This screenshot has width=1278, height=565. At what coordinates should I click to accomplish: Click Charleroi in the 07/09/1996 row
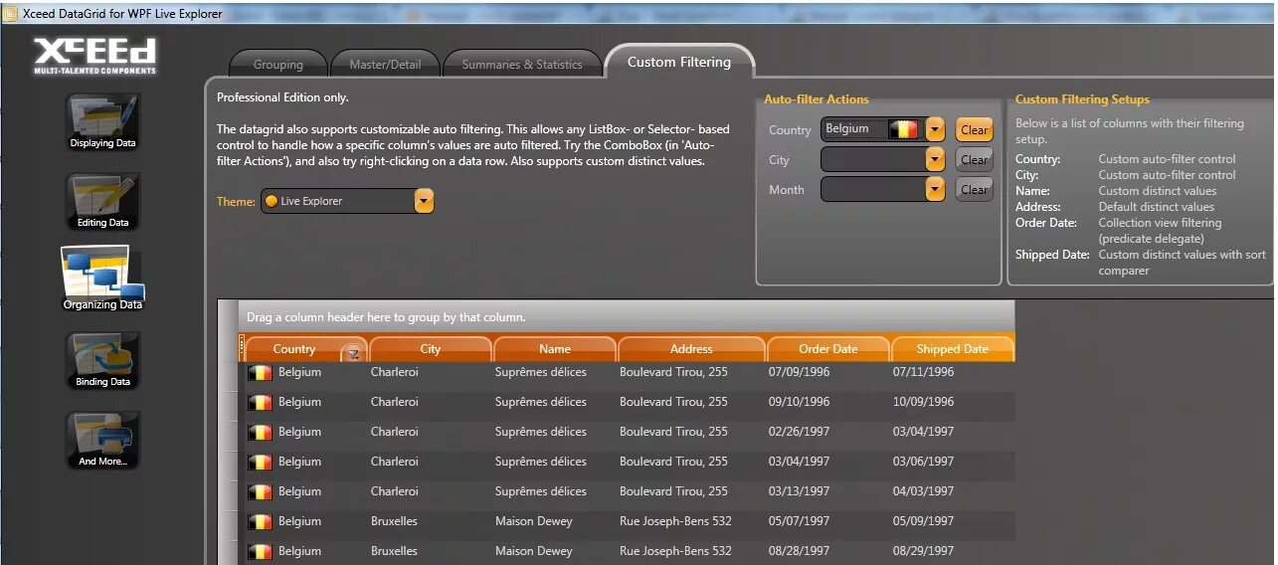395,372
